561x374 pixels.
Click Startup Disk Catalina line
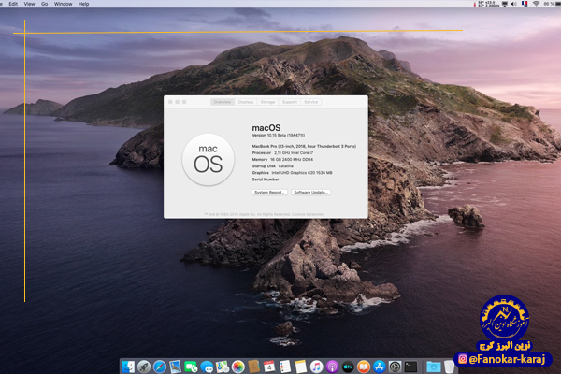(273, 166)
